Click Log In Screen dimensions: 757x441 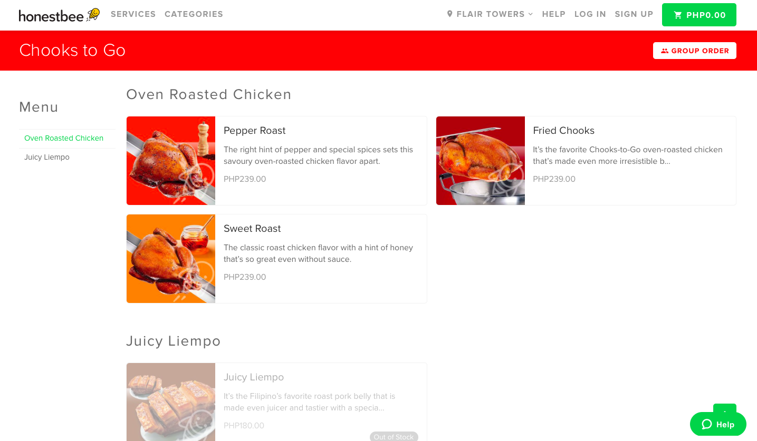(x=590, y=14)
